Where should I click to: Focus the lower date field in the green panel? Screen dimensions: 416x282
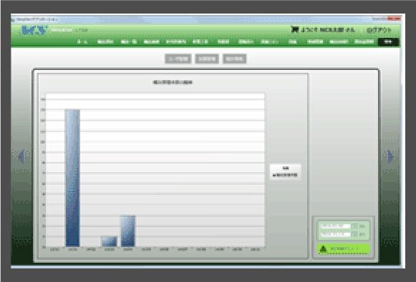[x=336, y=234]
